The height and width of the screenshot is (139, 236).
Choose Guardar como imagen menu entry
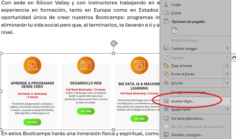click(195, 92)
